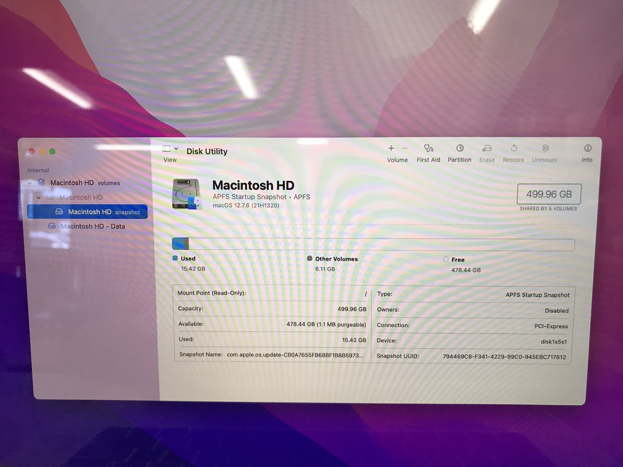This screenshot has height=467, width=623.
Task: Run First Aid stethoscope icon
Action: point(428,148)
